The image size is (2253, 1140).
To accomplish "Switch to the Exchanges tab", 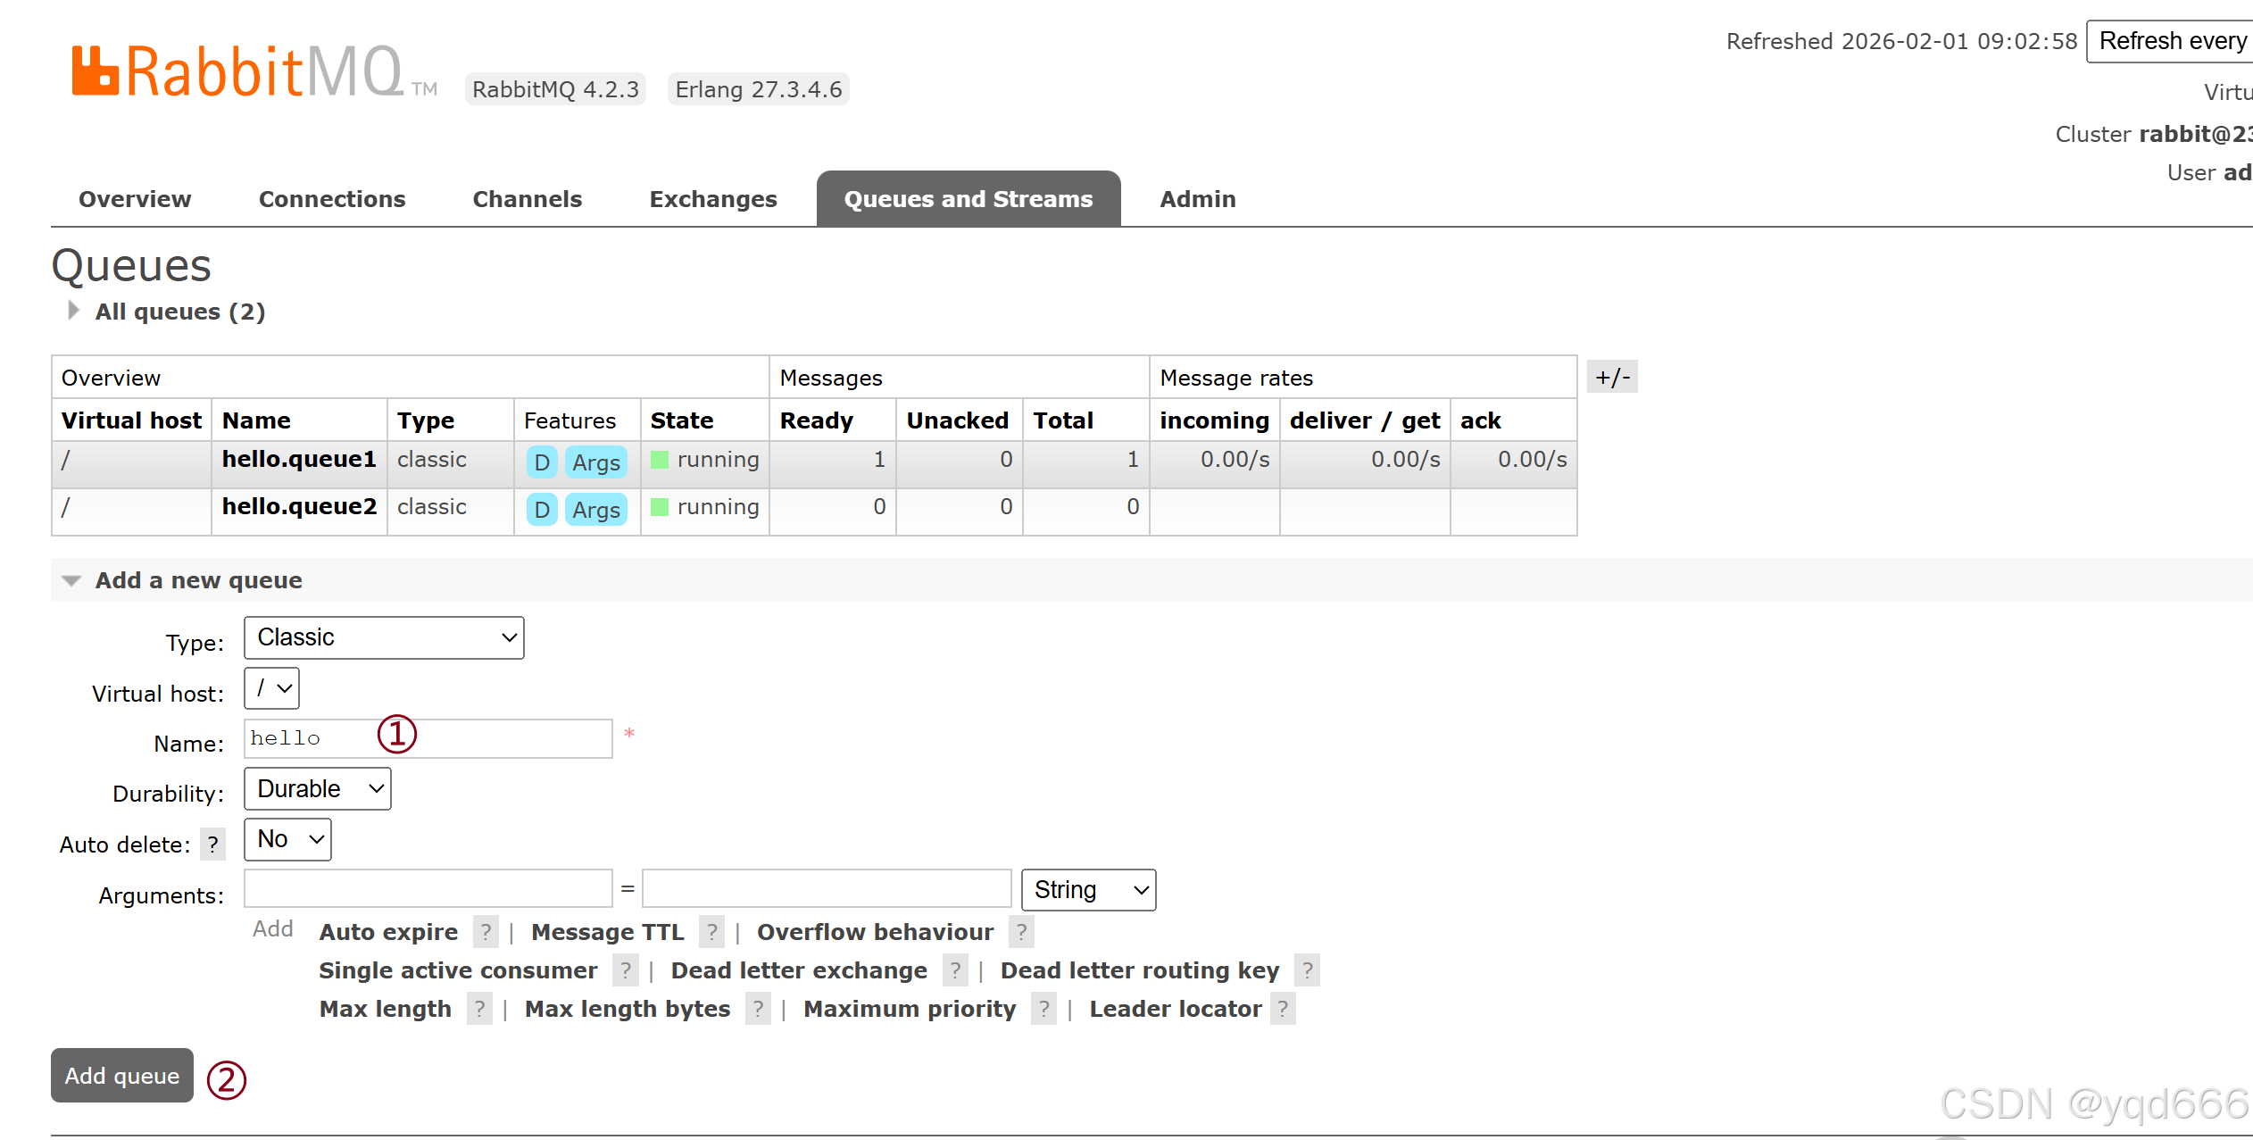I will [712, 199].
